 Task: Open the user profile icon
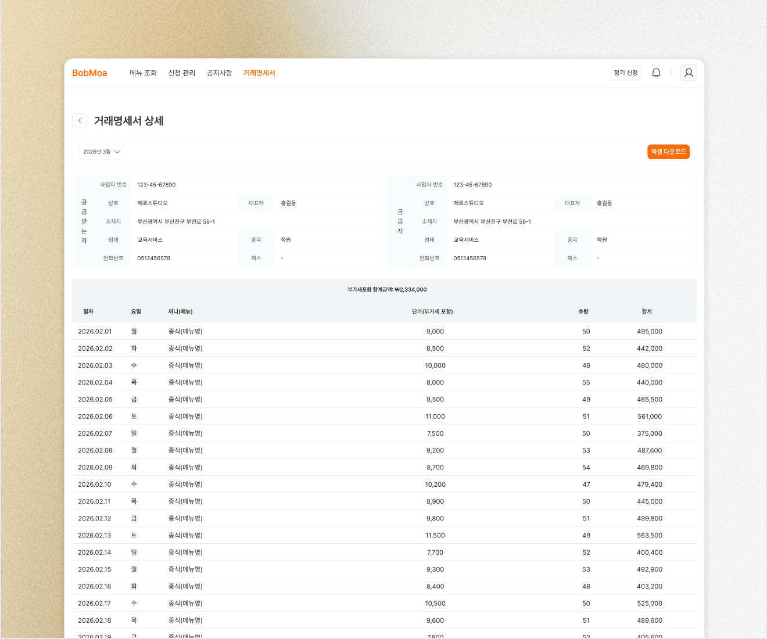click(689, 73)
